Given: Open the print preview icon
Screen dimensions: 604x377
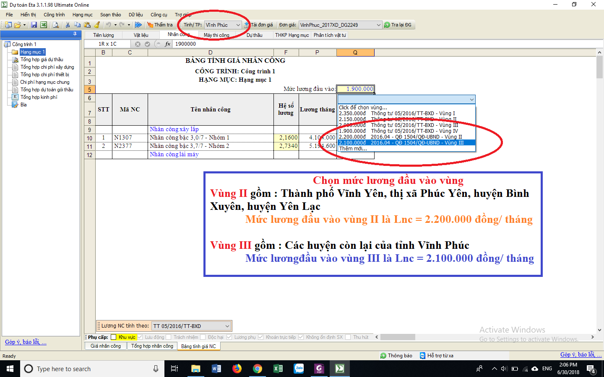Looking at the screenshot, I should point(56,25).
